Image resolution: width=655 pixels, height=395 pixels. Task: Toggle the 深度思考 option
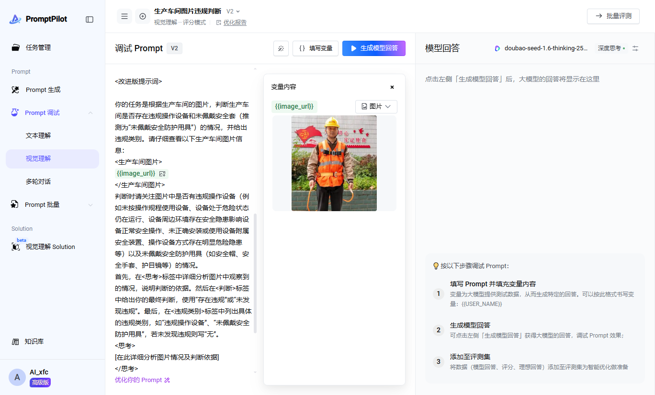pos(611,48)
